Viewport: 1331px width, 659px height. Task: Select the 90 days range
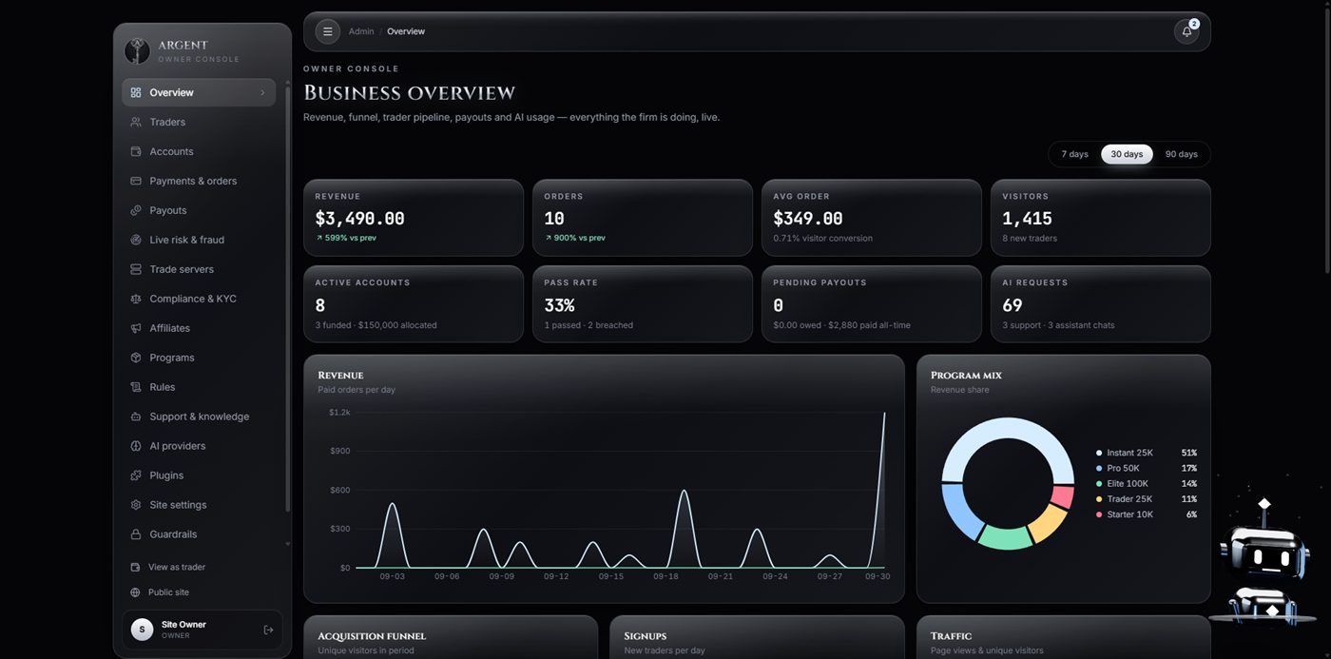[1181, 154]
